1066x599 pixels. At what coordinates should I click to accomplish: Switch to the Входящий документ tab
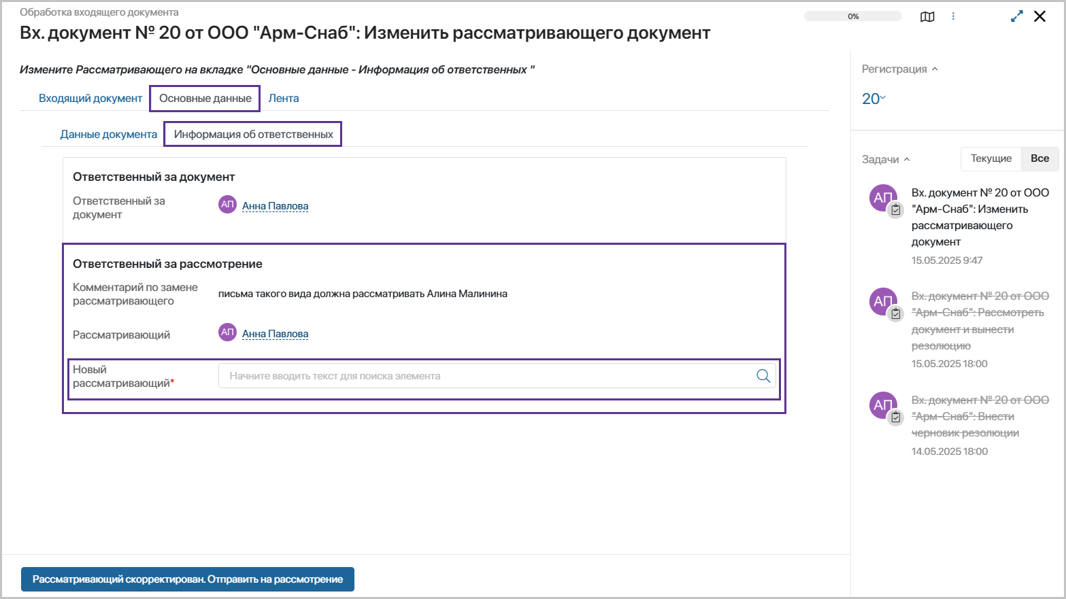90,99
